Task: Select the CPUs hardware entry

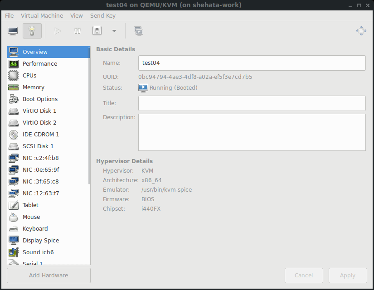Action: (29, 76)
